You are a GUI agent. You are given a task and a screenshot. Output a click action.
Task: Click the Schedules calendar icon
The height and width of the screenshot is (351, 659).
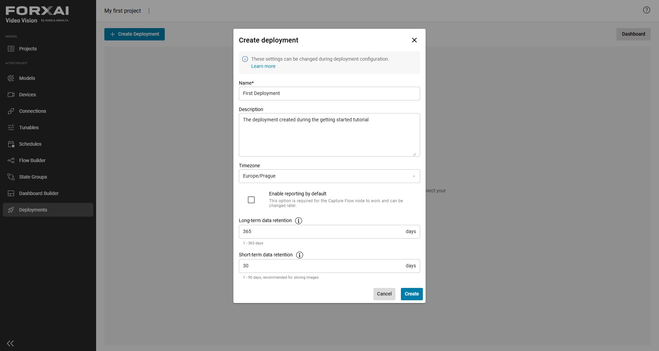click(x=11, y=144)
